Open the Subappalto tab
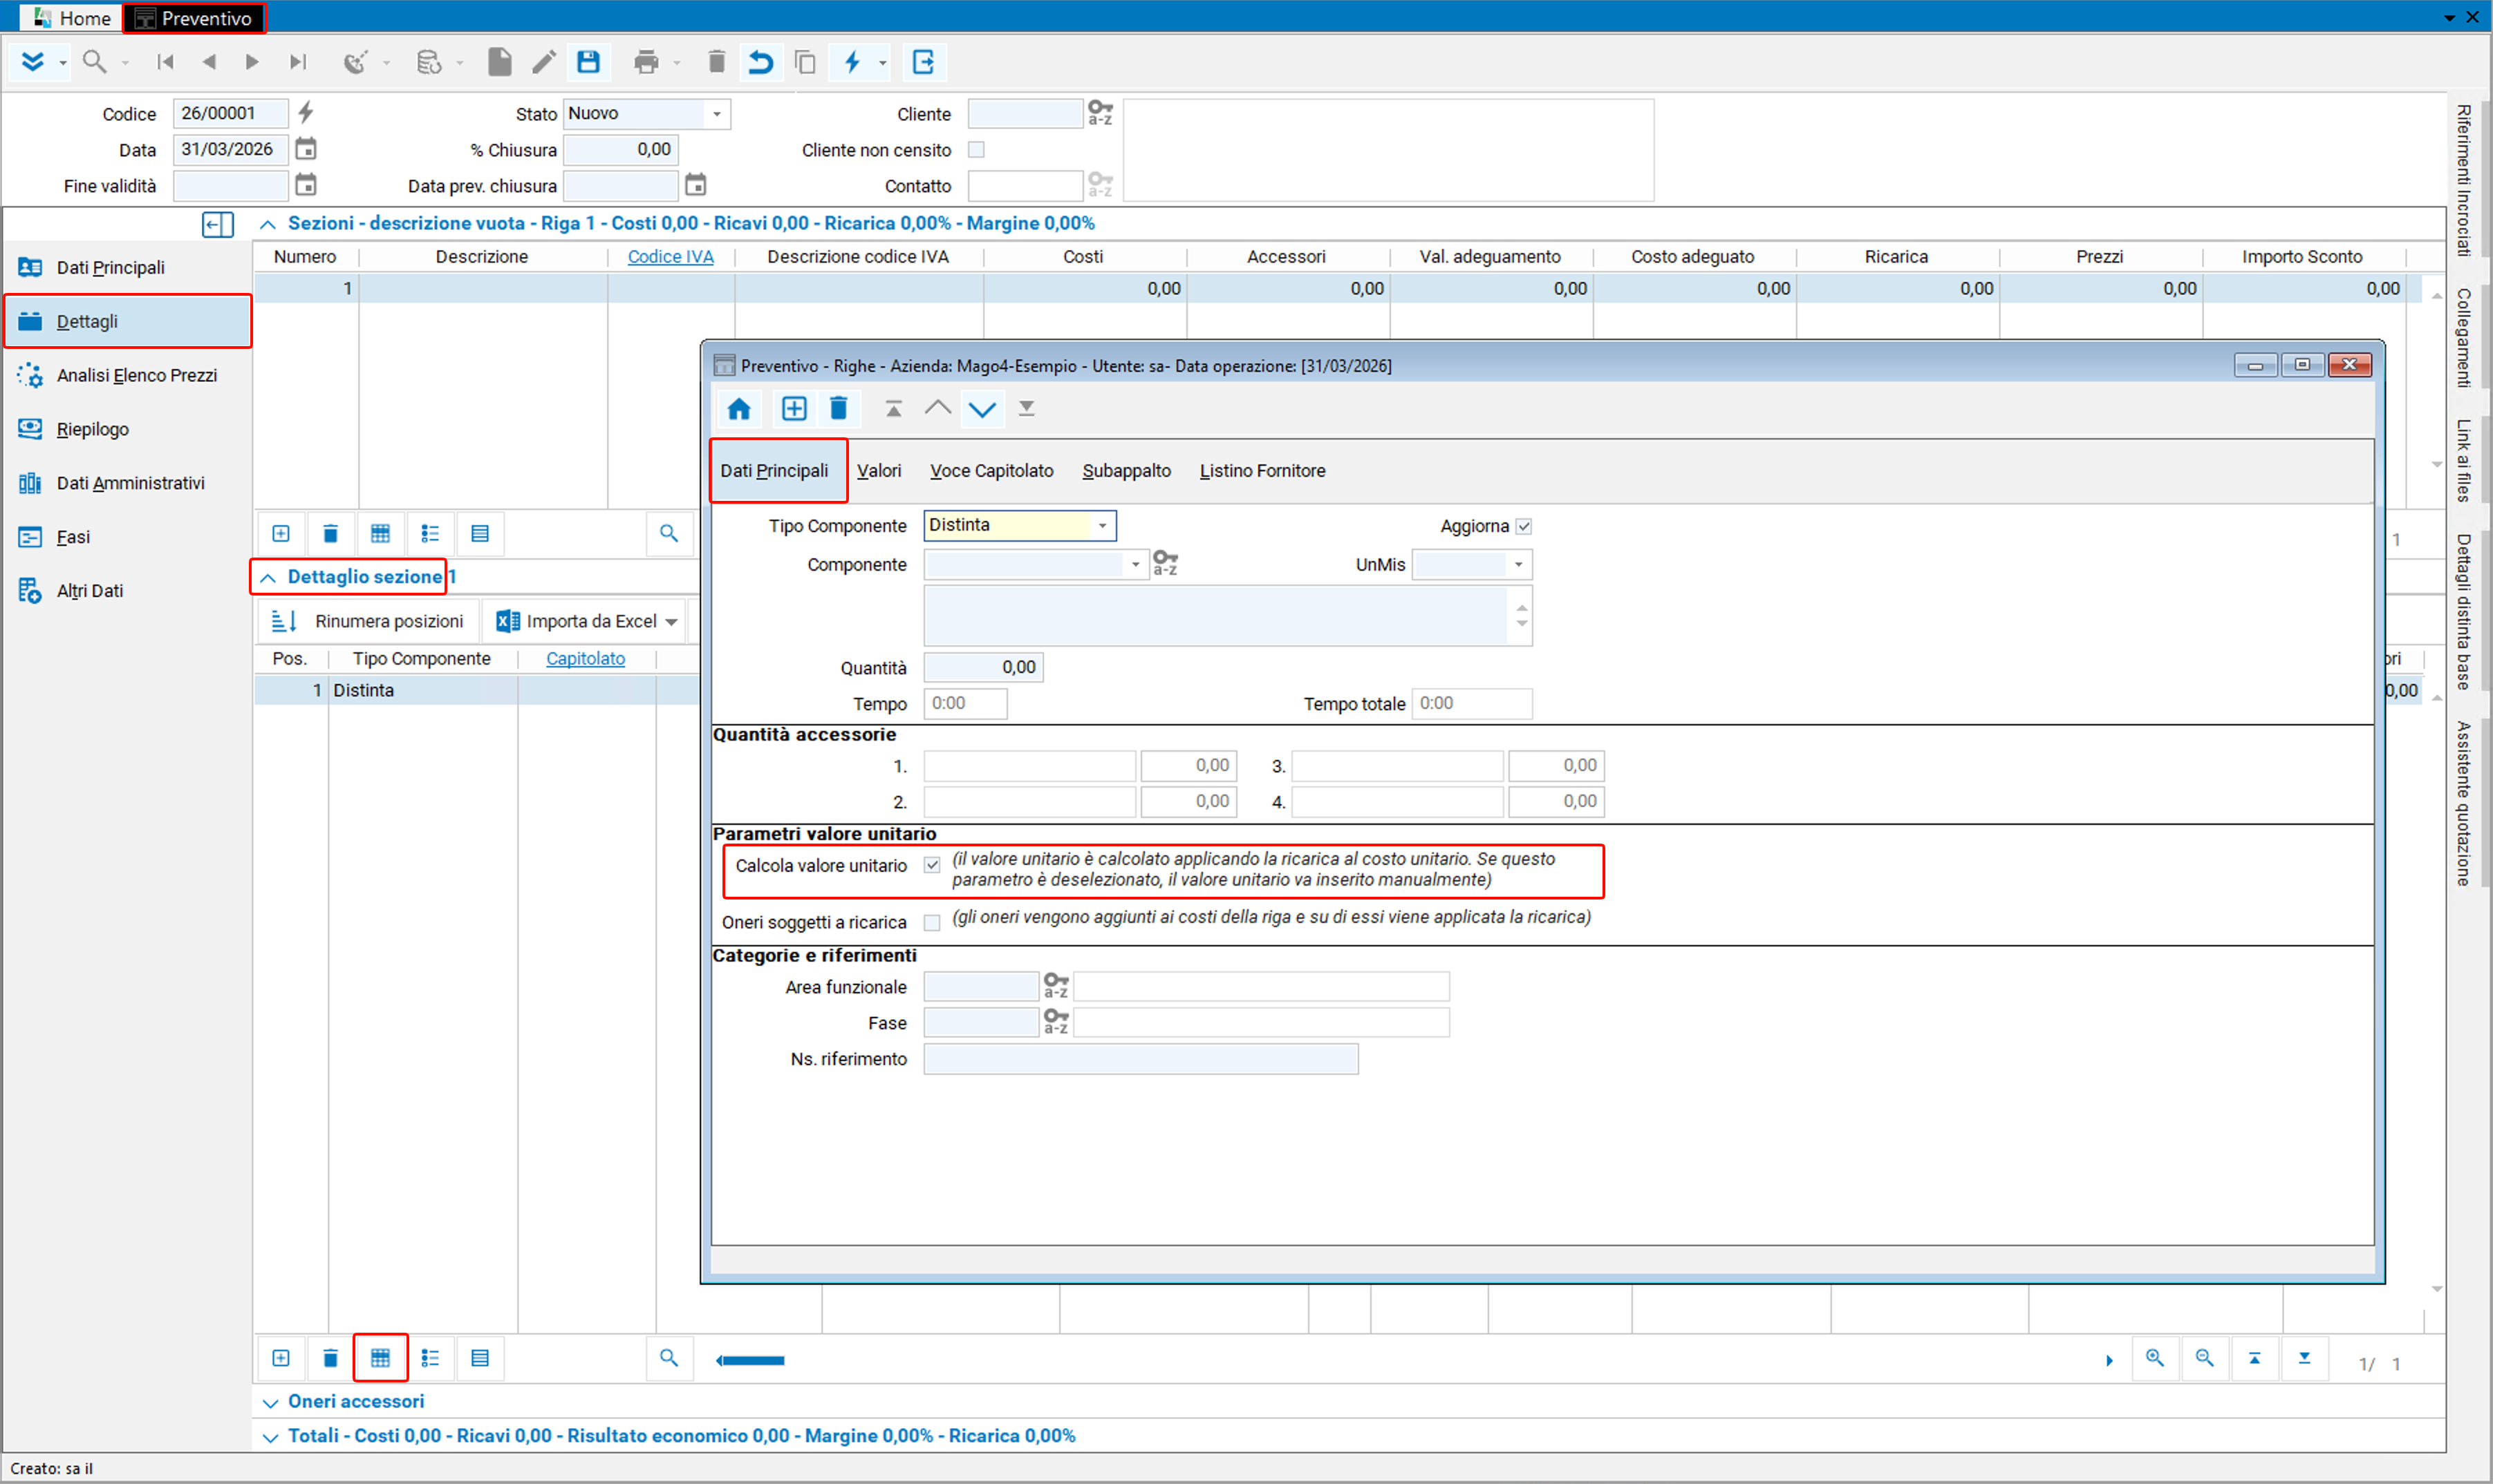Screen dimensions: 2493x1484 tap(1126, 470)
